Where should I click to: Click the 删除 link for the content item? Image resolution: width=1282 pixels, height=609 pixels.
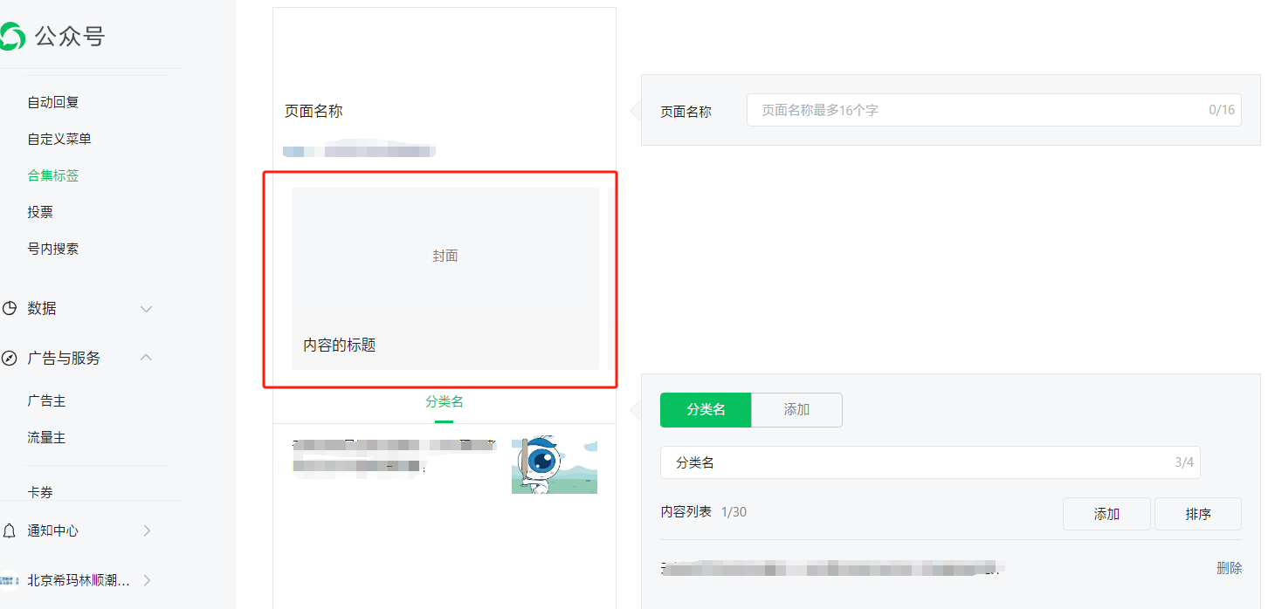pyautogui.click(x=1229, y=568)
